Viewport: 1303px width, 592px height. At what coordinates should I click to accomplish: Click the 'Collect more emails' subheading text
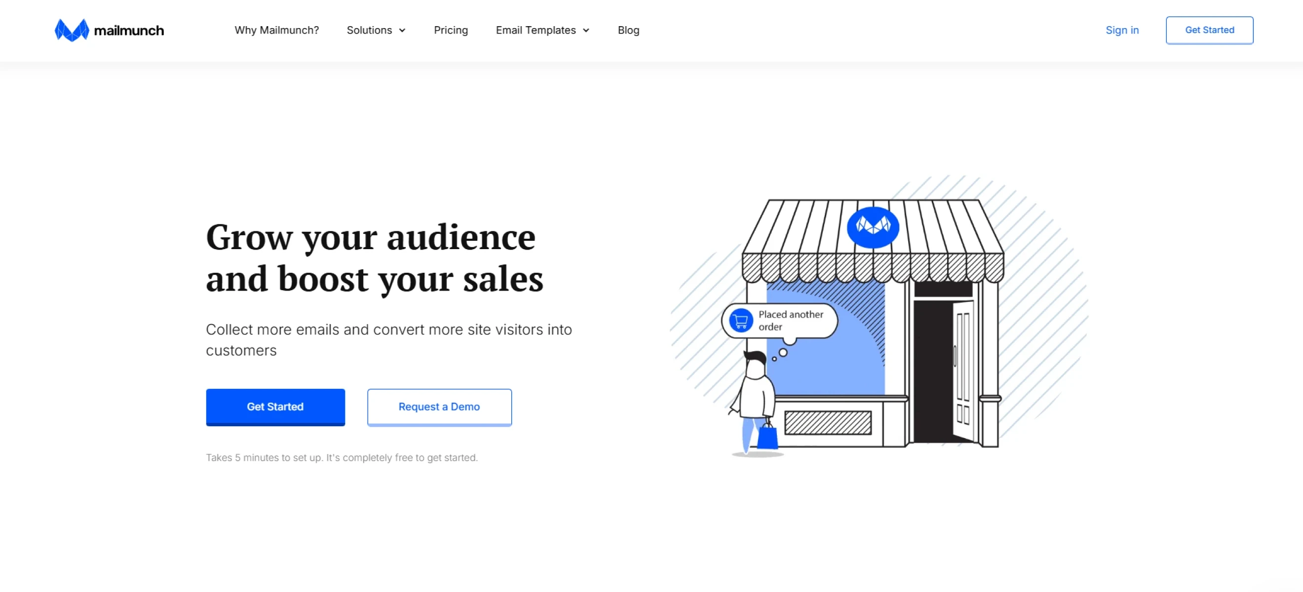tap(388, 340)
